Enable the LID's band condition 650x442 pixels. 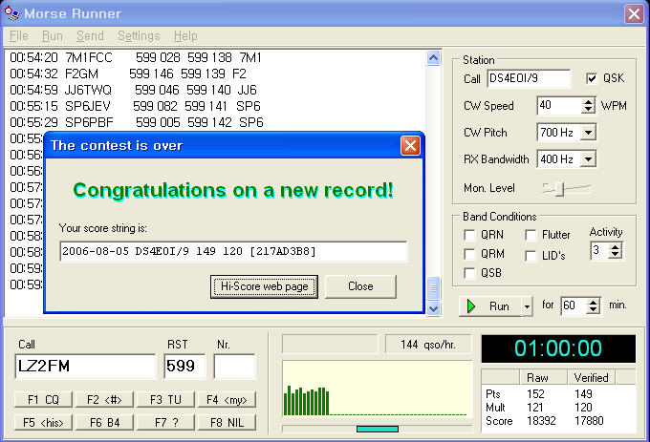pos(531,256)
